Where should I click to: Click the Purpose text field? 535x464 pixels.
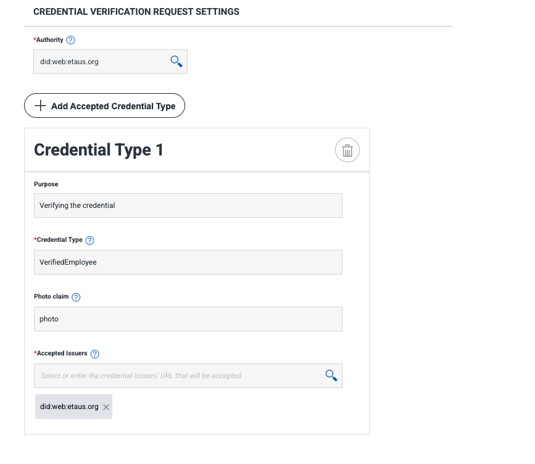pos(188,205)
